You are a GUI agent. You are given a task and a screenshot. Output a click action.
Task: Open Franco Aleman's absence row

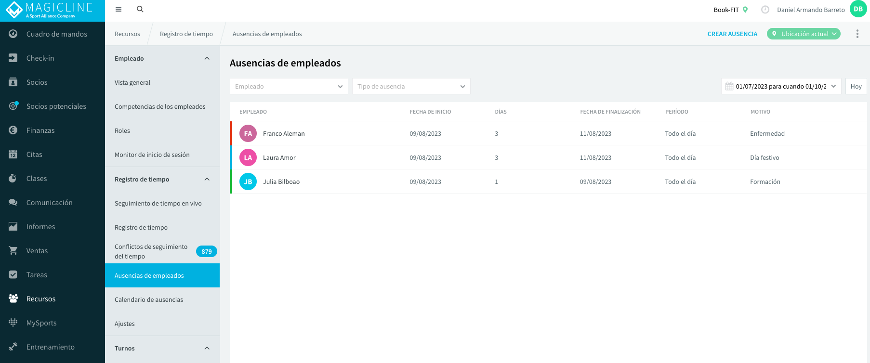click(548, 133)
